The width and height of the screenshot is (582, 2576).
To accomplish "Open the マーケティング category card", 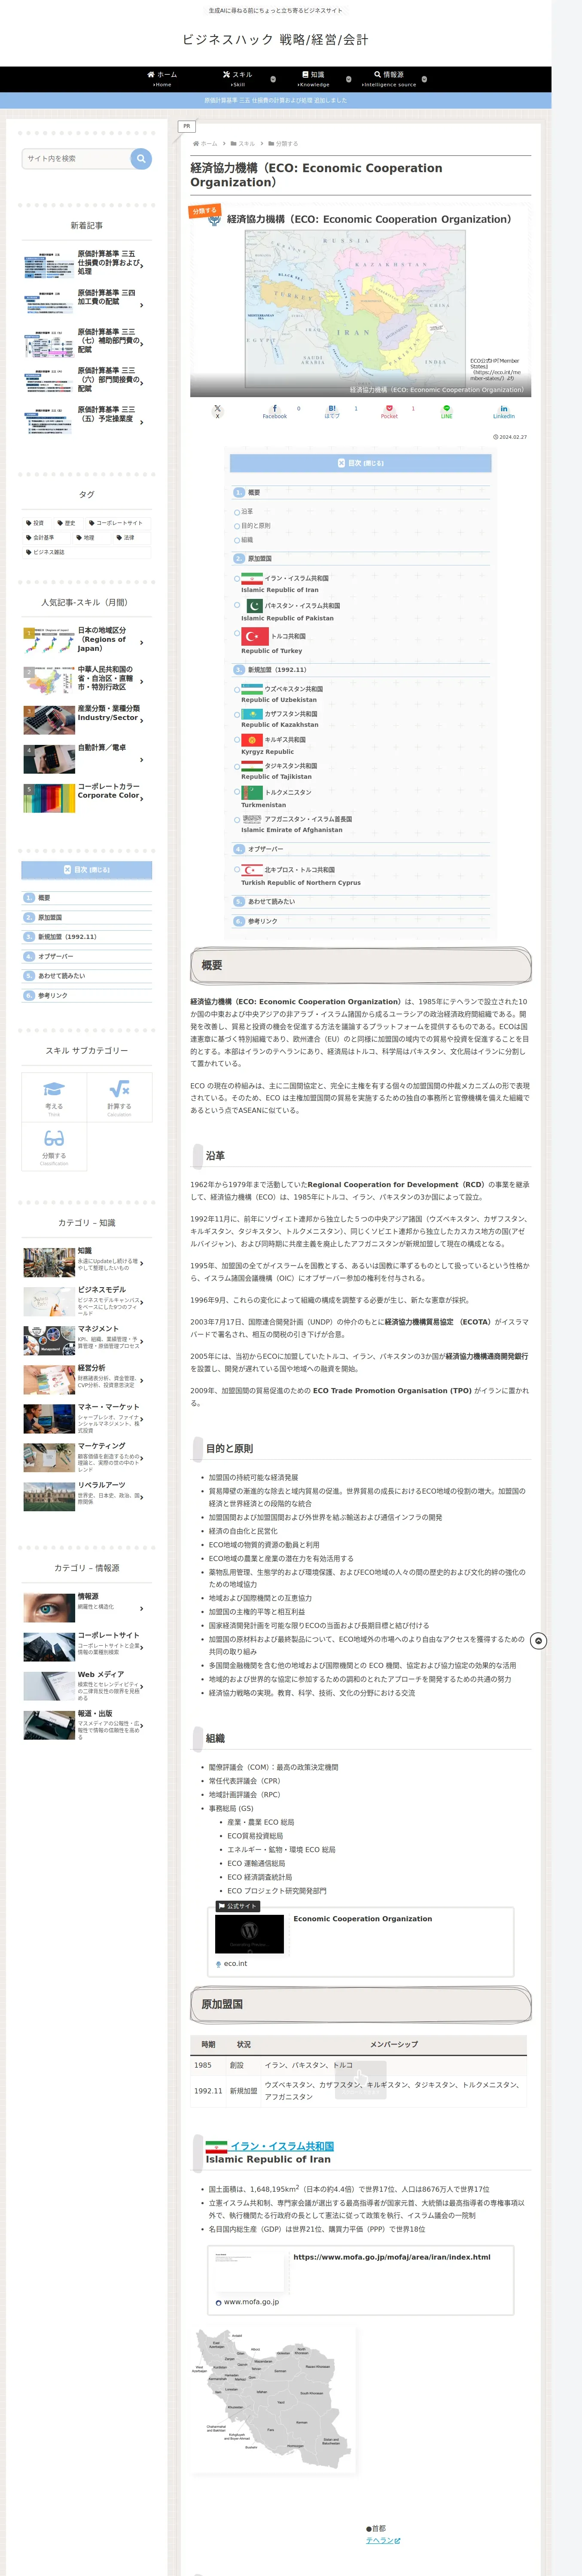I will pyautogui.click(x=87, y=1457).
